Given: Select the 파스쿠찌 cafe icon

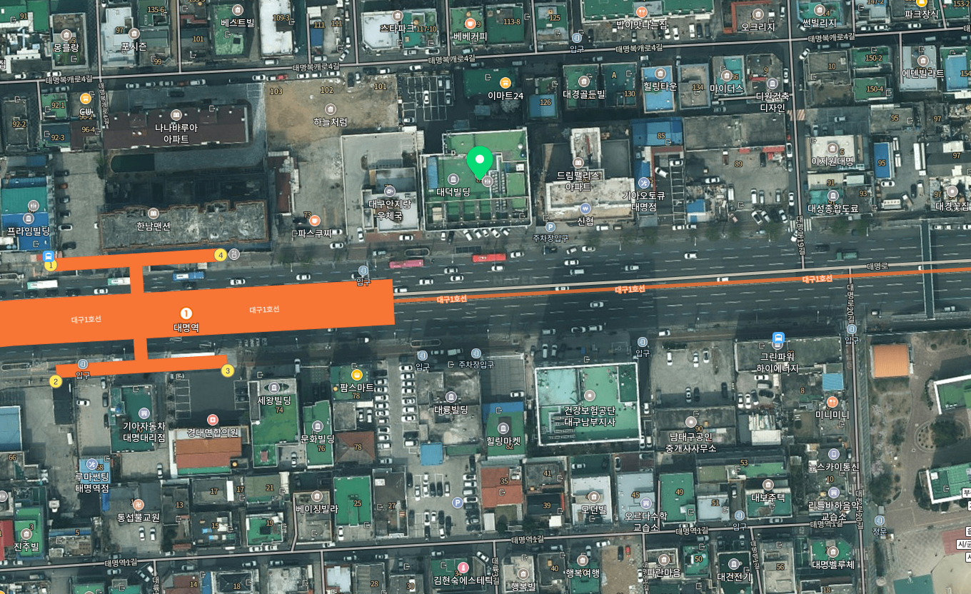Looking at the screenshot, I should (x=315, y=221).
